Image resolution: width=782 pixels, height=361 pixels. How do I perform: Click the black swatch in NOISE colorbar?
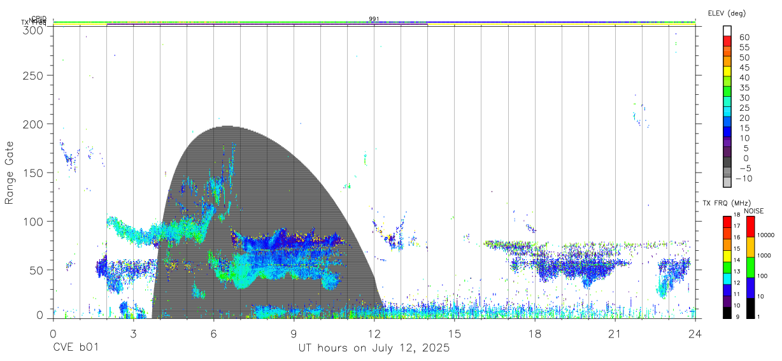coord(751,308)
